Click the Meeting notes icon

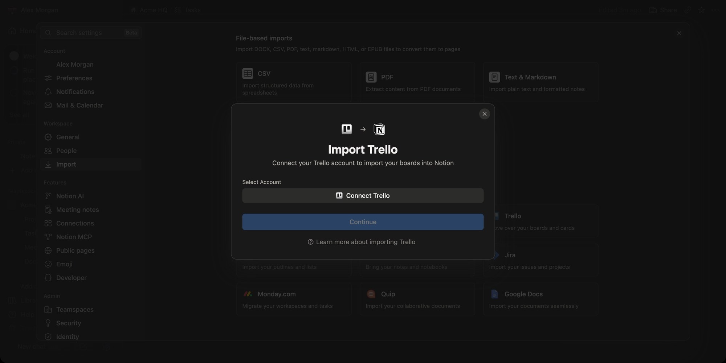pyautogui.click(x=48, y=210)
